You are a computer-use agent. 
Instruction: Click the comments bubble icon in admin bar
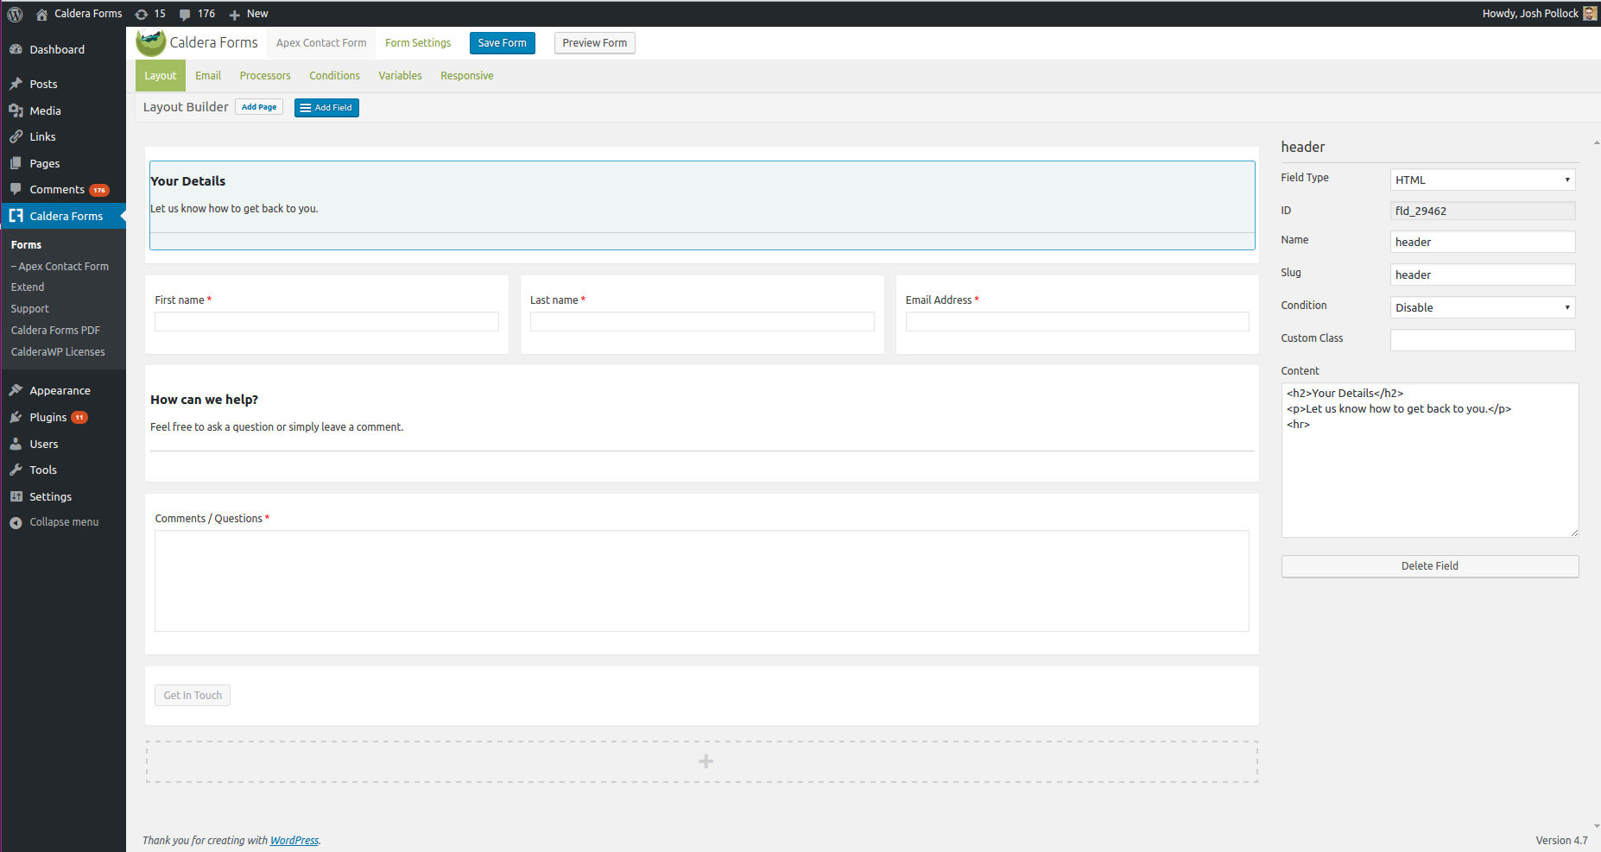click(185, 14)
